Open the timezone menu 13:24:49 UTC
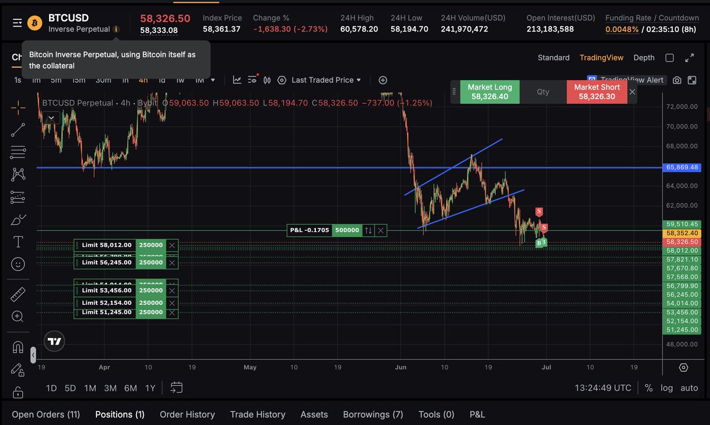The image size is (710, 425). pyautogui.click(x=603, y=388)
